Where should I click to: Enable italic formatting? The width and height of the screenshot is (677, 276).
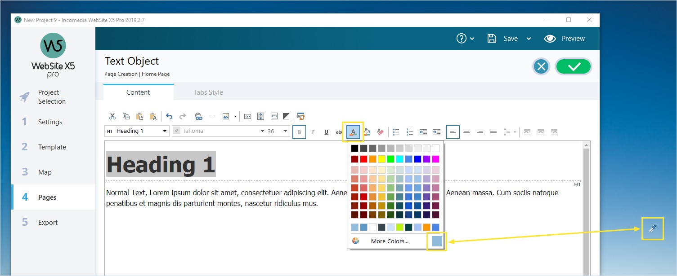click(312, 131)
